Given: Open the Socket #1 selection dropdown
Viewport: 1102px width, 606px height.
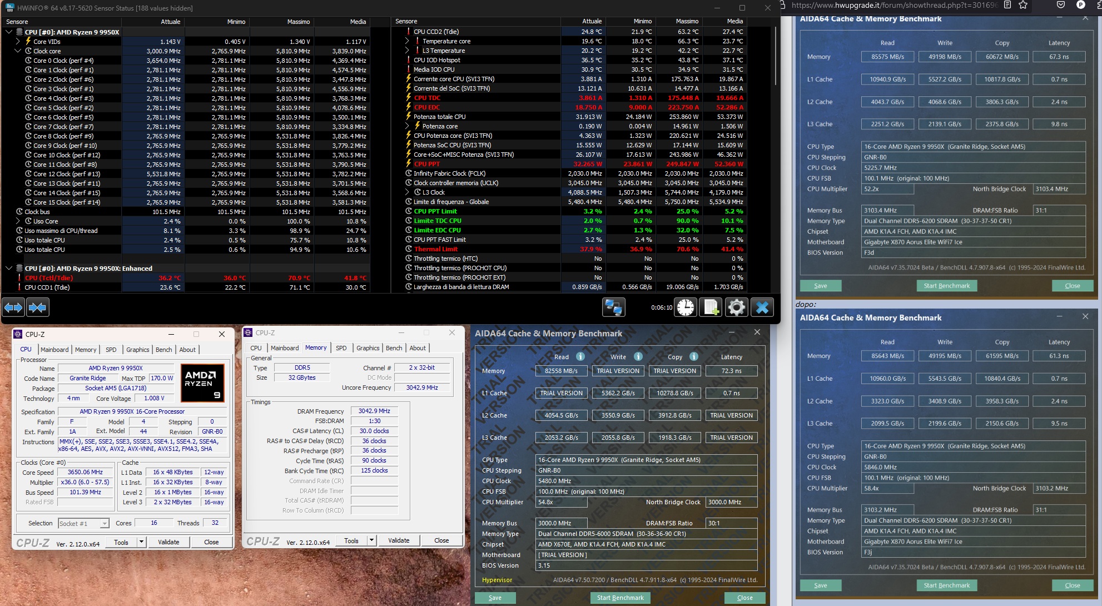Looking at the screenshot, I should coord(104,524).
